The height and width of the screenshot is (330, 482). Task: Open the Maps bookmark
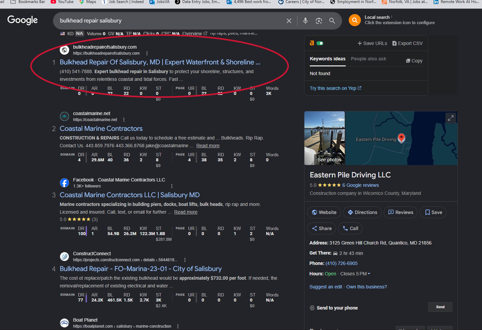[x=88, y=2]
